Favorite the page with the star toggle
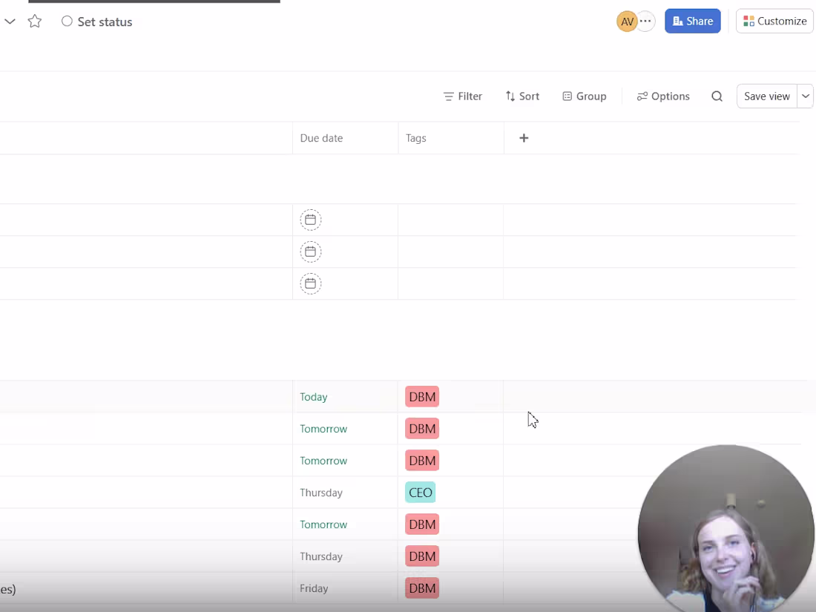This screenshot has width=816, height=612. point(34,22)
